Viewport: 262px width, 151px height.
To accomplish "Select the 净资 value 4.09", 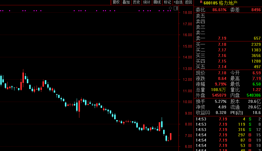I will point(222,107).
